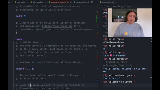This screenshot has width=160, height=90.
Task: Click "Hello World" output in the REPL
Action: 112,78
